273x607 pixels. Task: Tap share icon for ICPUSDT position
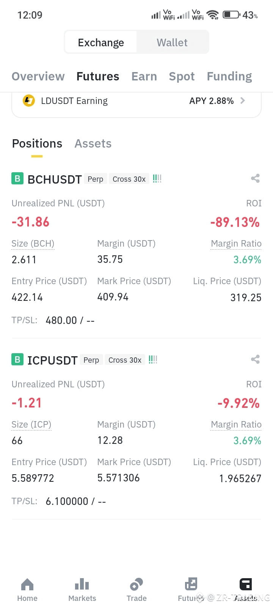[x=255, y=359]
